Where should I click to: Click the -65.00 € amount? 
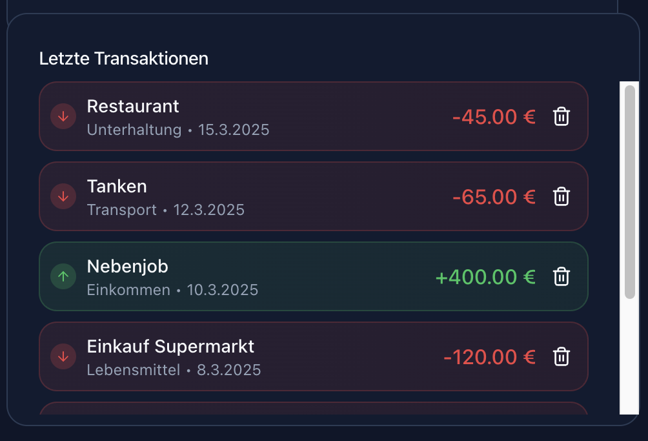494,197
